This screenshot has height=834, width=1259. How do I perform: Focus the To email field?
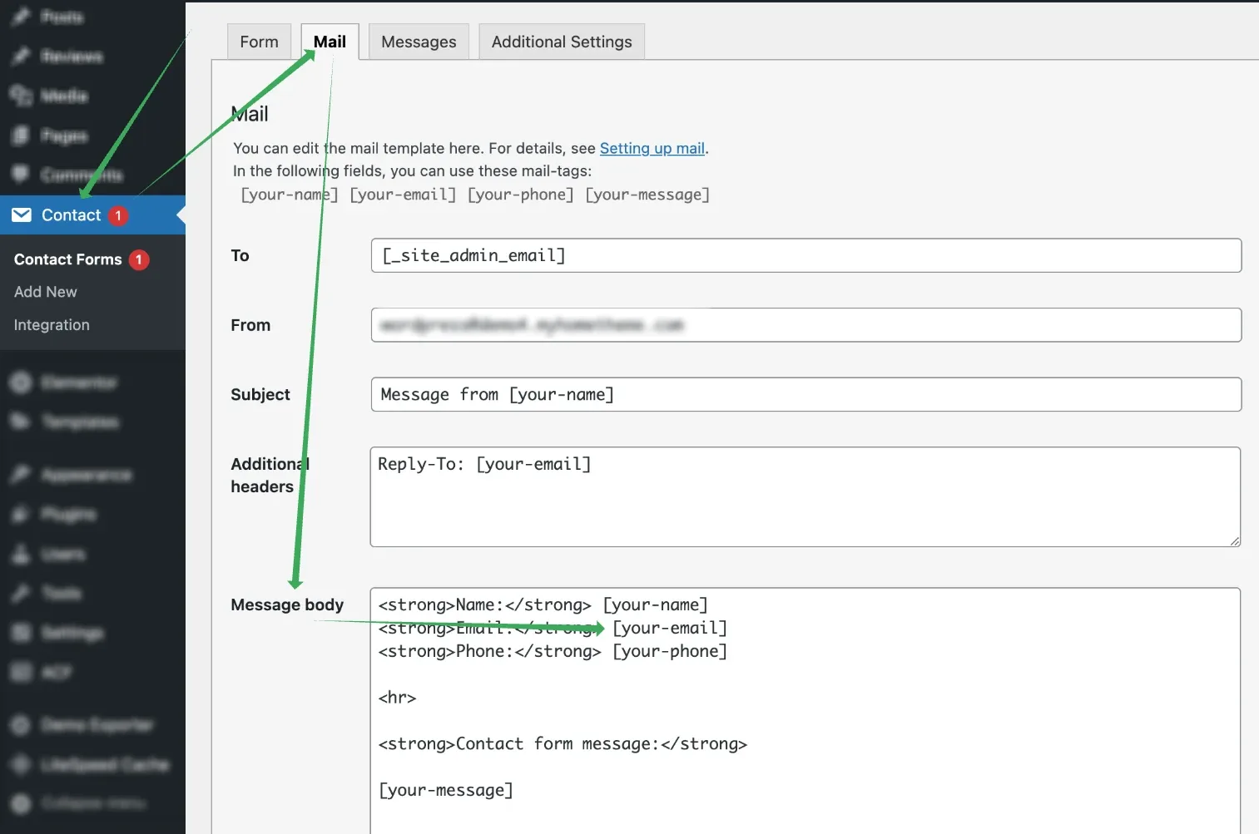[806, 255]
